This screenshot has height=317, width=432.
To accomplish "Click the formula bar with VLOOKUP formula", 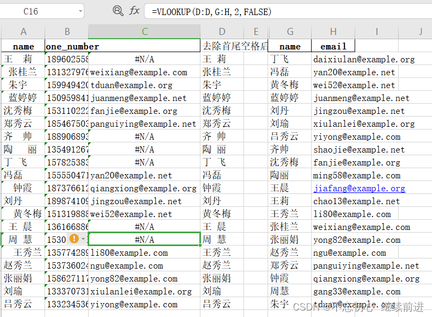I will coord(288,12).
